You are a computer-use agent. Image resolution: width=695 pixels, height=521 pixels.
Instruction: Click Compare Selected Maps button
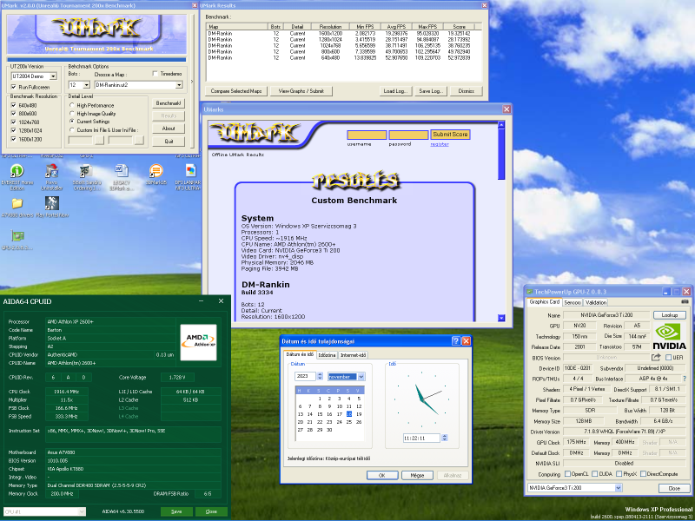click(235, 91)
